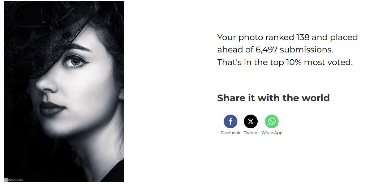Click the word "submissions." in the result
The image size is (370, 184).
(x=306, y=50)
